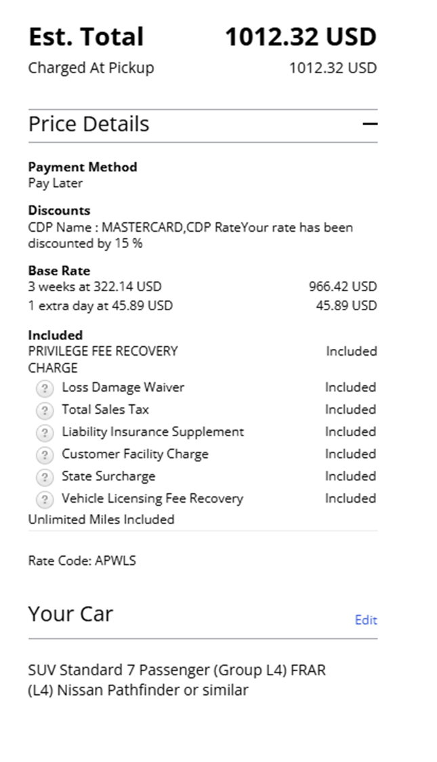The height and width of the screenshot is (762, 437).
Task: Click the 3 weeks at 322.14 USD line
Action: click(95, 287)
